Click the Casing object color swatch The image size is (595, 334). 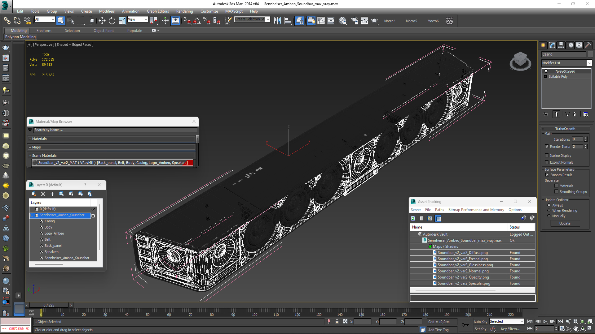pos(590,54)
